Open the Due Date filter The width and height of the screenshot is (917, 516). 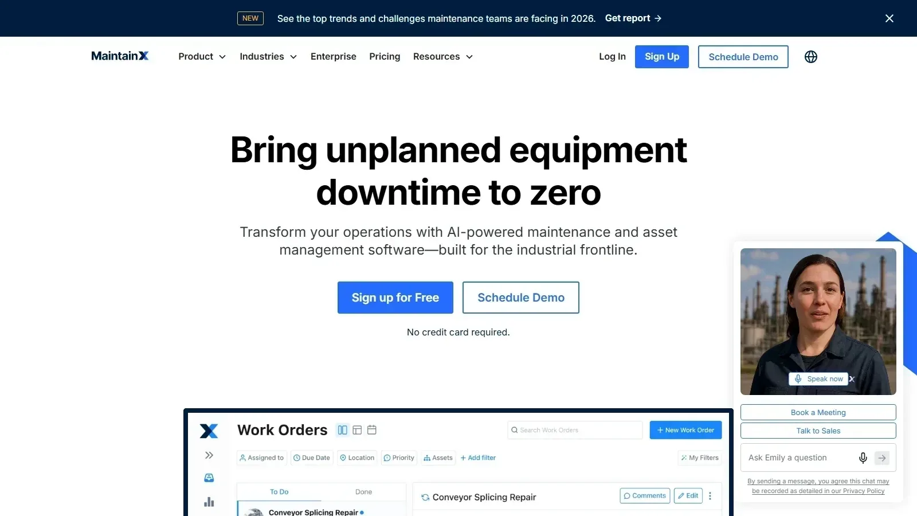click(x=312, y=458)
